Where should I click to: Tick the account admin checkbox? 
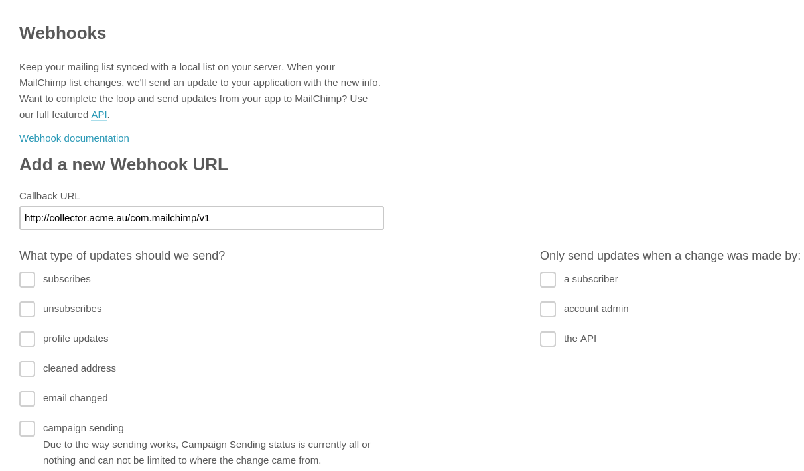pos(548,309)
